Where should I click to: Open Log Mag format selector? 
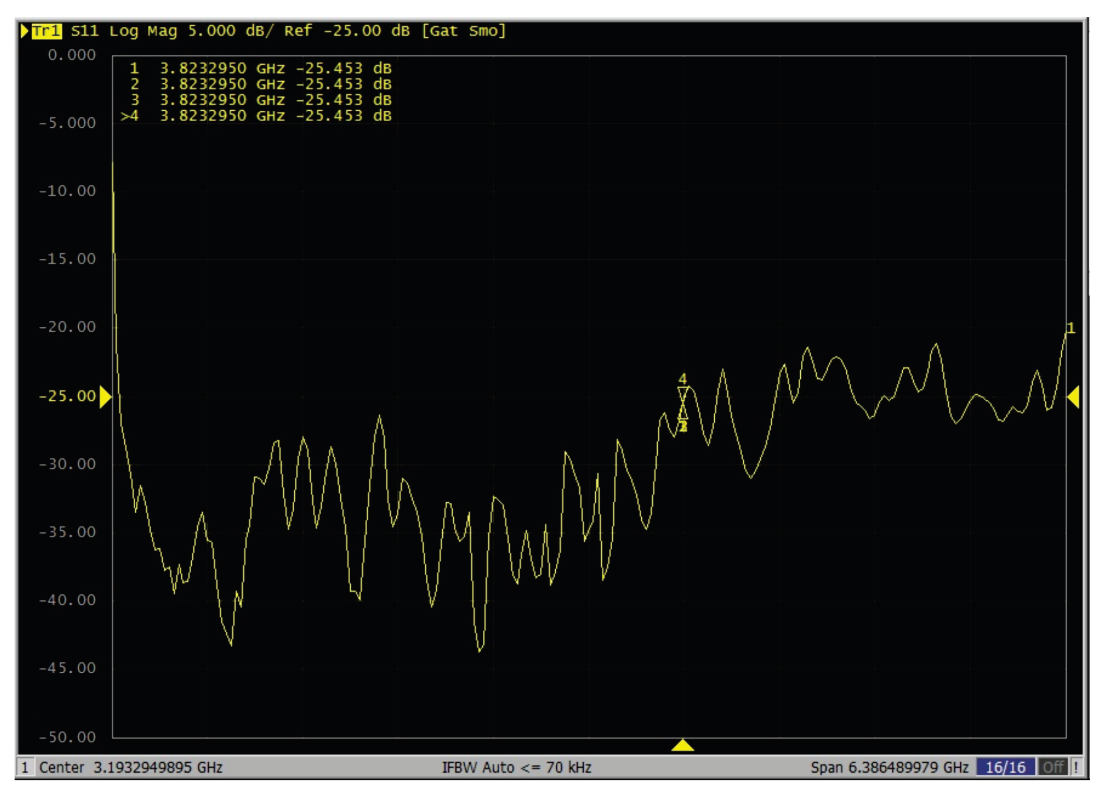click(143, 31)
